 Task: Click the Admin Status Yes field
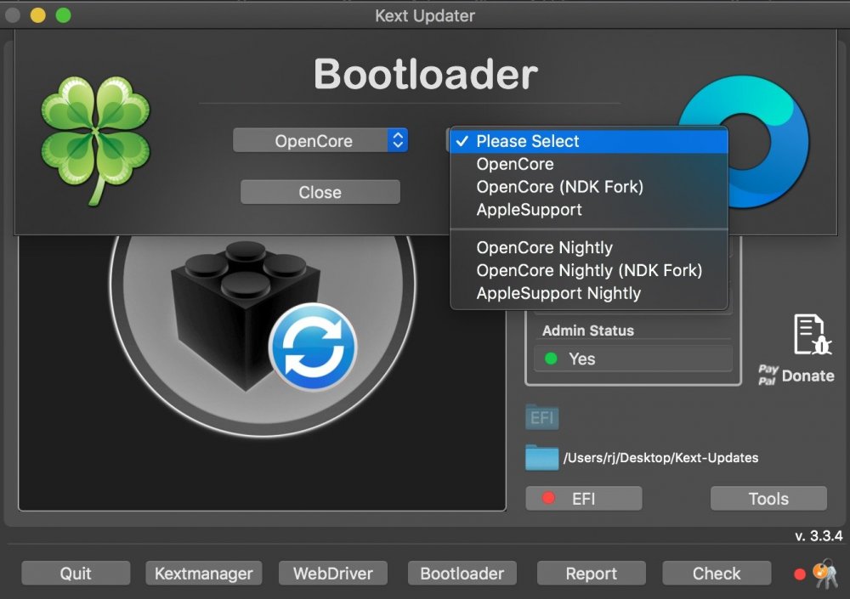click(x=633, y=359)
